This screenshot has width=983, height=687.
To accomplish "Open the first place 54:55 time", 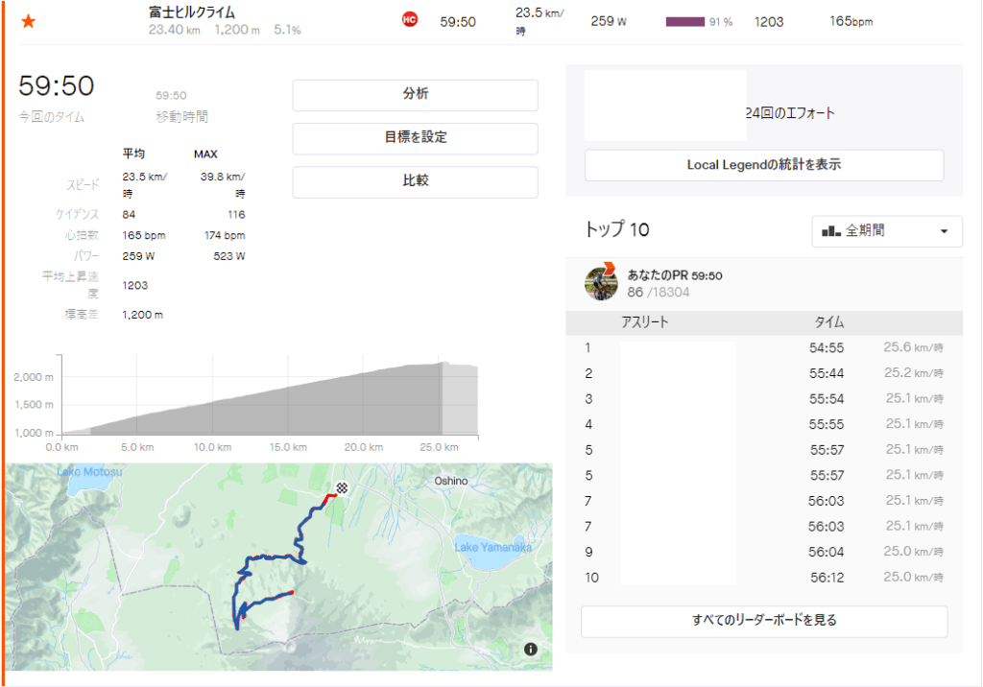I will pyautogui.click(x=827, y=347).
